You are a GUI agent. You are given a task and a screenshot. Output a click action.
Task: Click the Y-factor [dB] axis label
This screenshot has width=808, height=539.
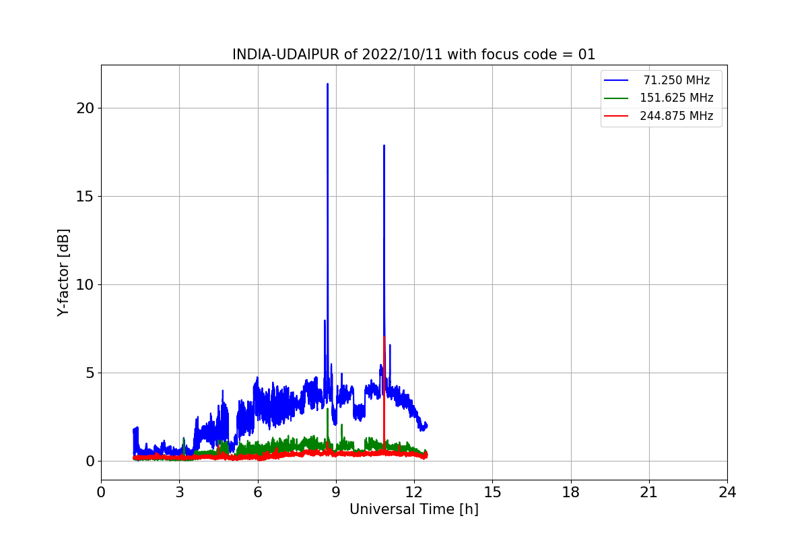(63, 272)
